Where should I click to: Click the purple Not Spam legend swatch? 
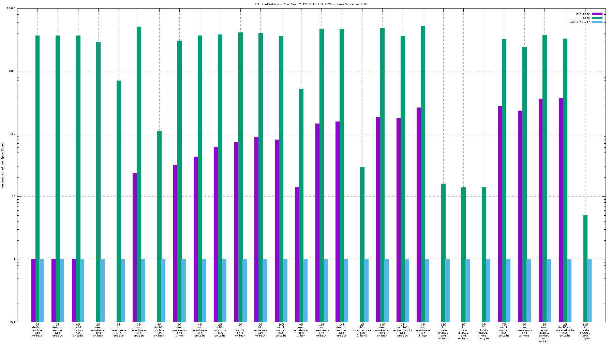click(x=597, y=14)
